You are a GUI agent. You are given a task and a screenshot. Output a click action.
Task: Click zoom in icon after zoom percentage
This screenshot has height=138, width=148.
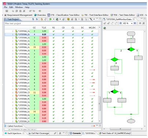coord(135,23)
